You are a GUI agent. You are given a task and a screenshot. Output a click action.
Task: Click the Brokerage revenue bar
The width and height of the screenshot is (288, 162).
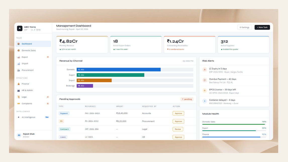point(85,86)
